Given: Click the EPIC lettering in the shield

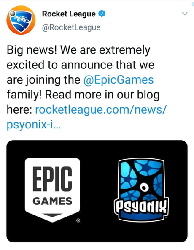Looking at the screenshot, I should click(x=52, y=179).
